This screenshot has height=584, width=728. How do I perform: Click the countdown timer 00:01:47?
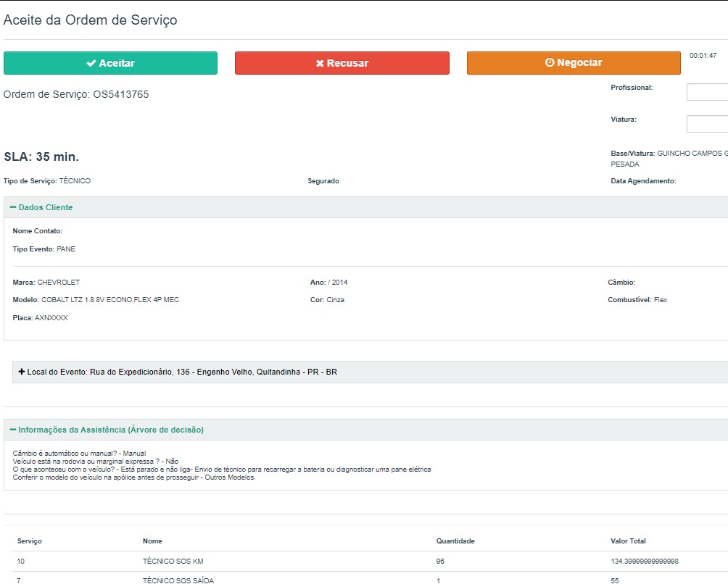coord(703,56)
